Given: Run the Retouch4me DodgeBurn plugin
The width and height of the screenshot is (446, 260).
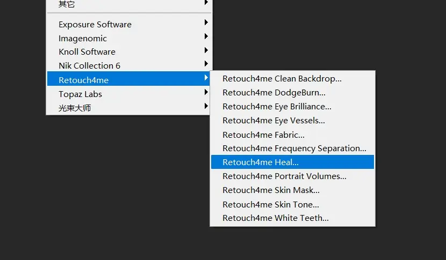Looking at the screenshot, I should 274,93.
